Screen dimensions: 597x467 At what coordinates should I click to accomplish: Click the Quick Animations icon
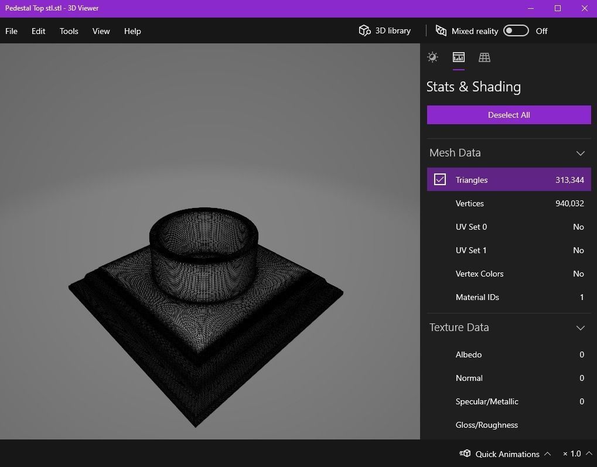coord(465,454)
